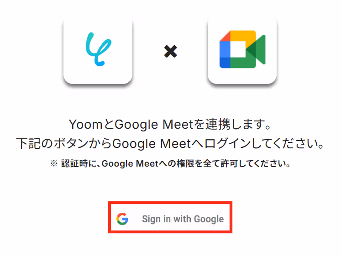The image size is (341, 257).
Task: Click the word 'Google' in the sign-in button
Action: click(209, 219)
